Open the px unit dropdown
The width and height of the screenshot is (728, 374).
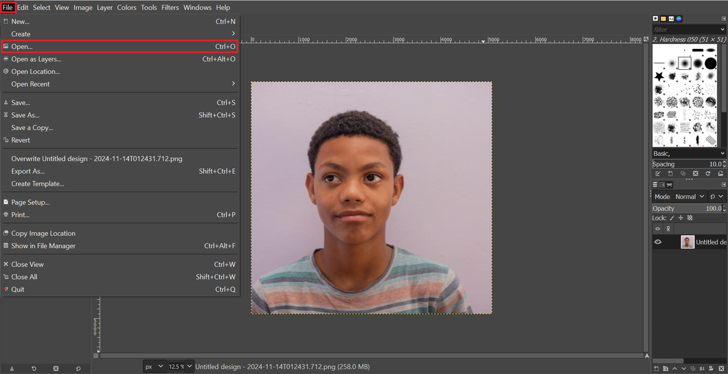154,367
